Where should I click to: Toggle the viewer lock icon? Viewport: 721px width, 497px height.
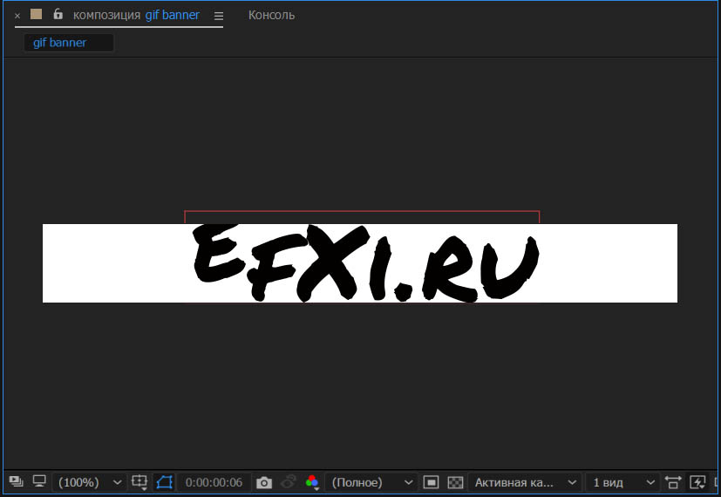click(x=58, y=14)
